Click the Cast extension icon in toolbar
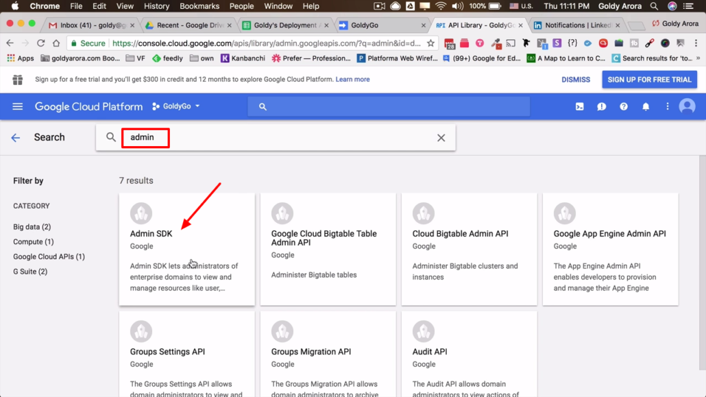This screenshot has height=397, width=706. tap(511, 43)
